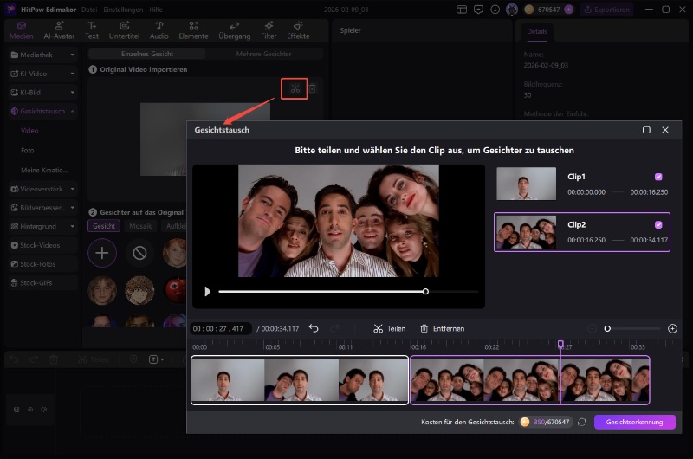Zoom in timeline with plus icon
This screenshot has height=459, width=693.
[672, 329]
